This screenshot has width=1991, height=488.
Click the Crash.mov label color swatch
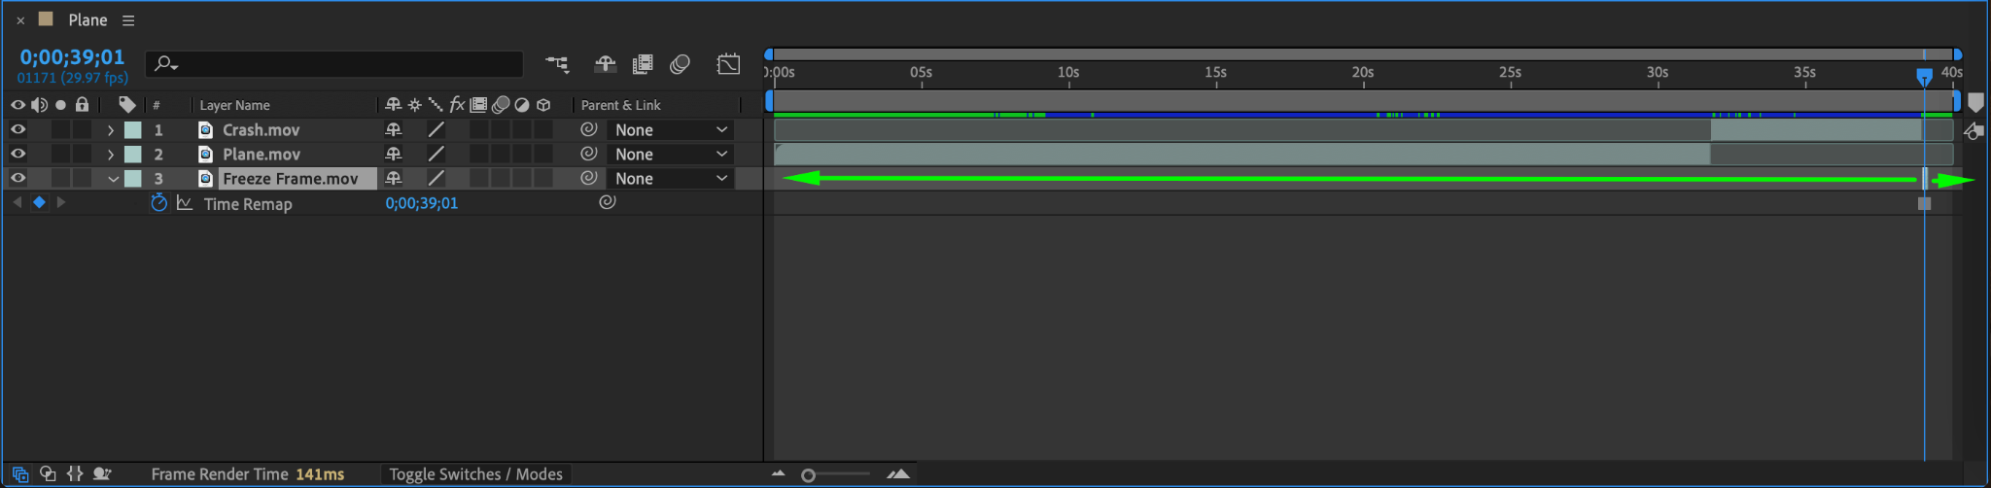(133, 129)
